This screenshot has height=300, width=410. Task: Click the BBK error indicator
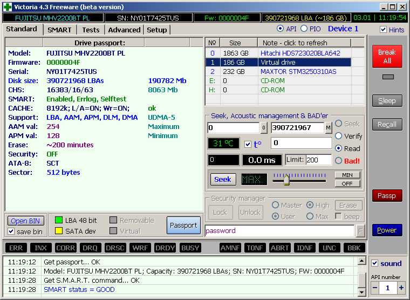coord(354,248)
